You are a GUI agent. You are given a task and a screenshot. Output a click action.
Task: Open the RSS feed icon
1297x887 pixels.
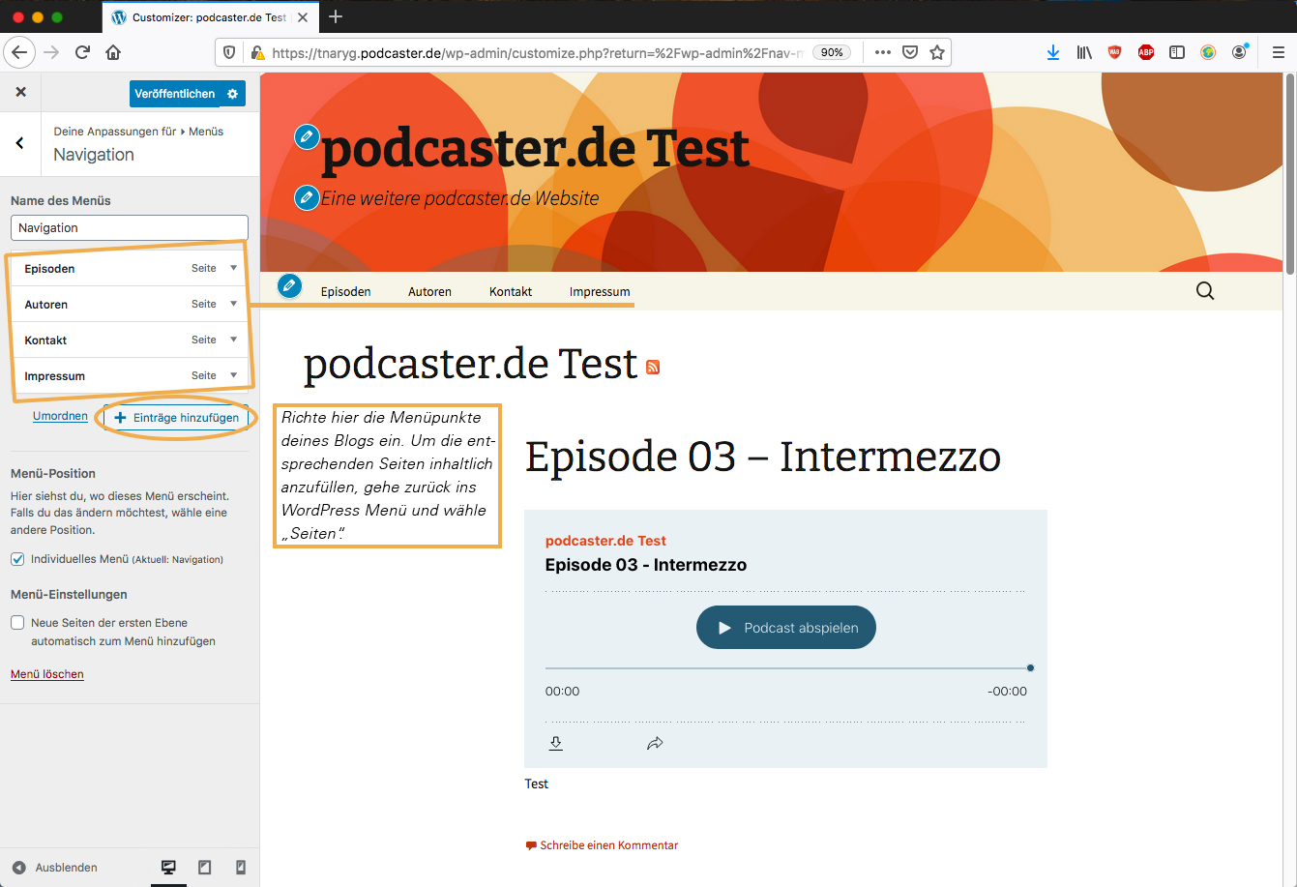click(653, 367)
